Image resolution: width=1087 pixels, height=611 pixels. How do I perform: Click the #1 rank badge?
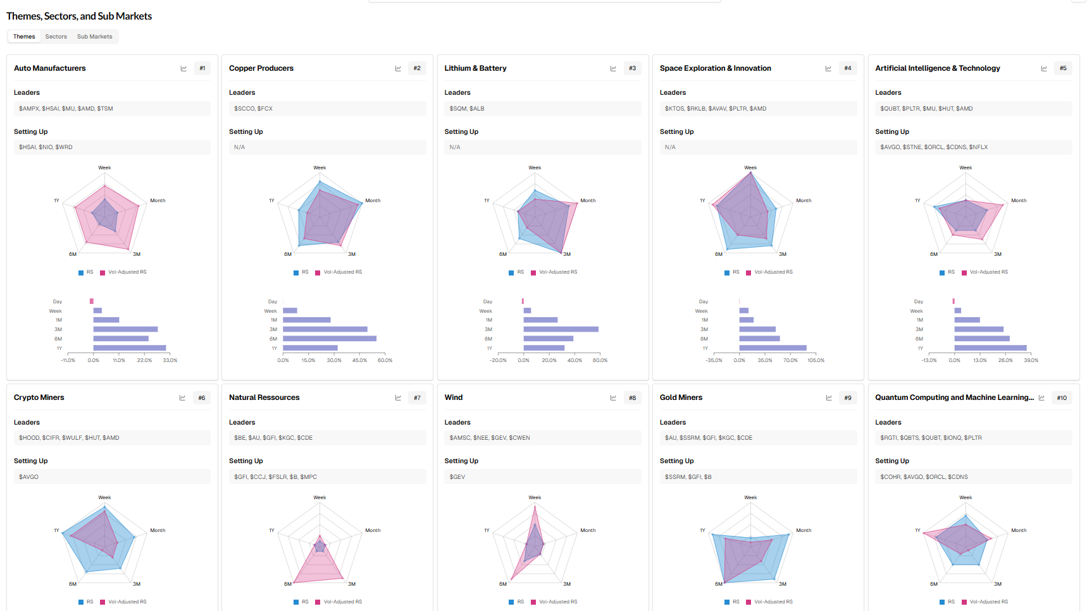click(x=202, y=68)
